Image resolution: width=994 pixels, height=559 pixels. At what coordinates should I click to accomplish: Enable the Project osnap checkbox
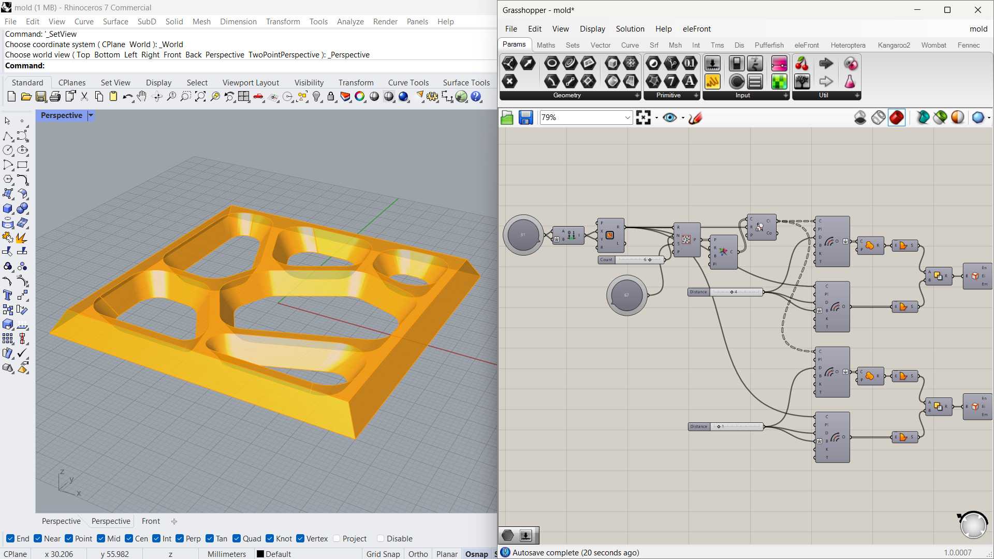click(x=337, y=538)
